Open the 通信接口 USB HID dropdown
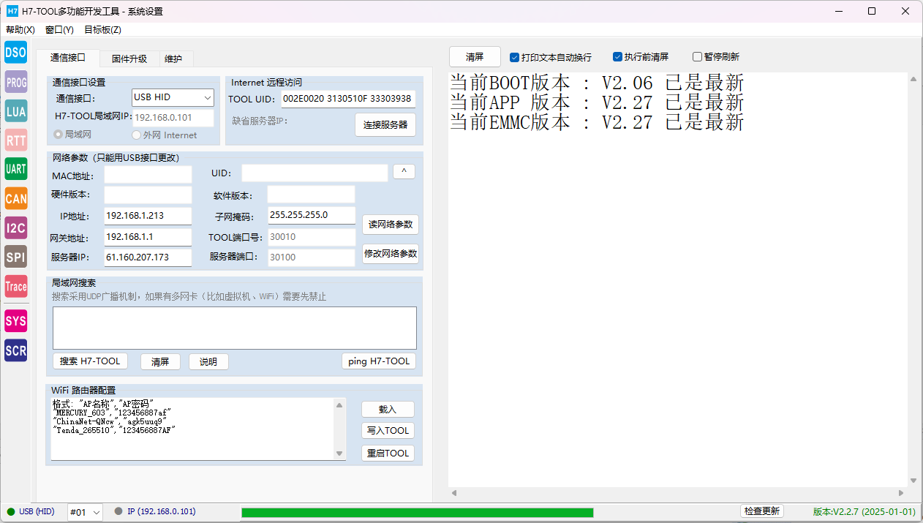923x523 pixels. click(x=173, y=97)
